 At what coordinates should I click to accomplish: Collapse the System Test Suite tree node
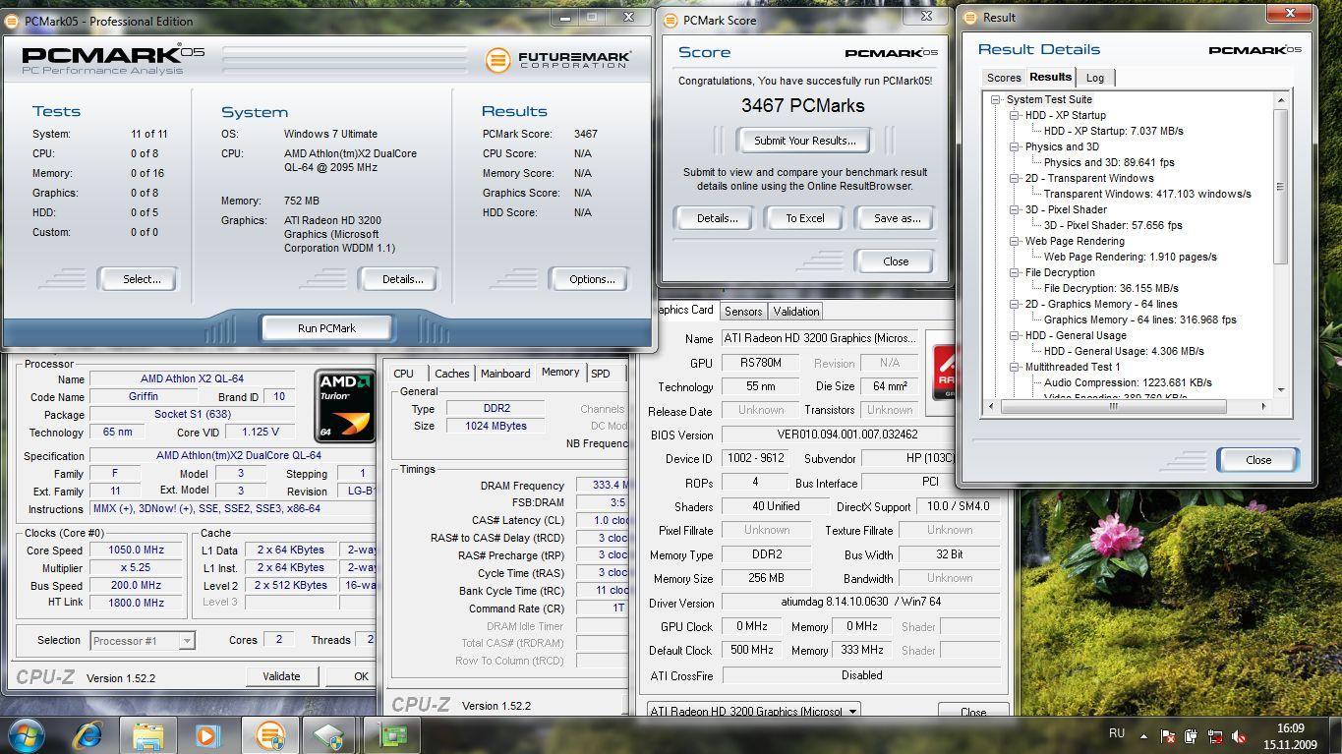pyautogui.click(x=996, y=99)
